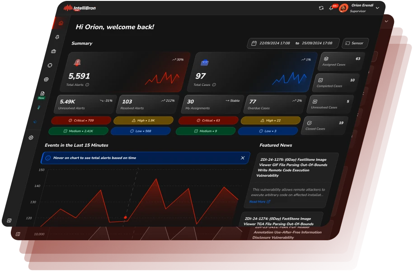Image resolution: width=413 pixels, height=271 pixels.
Task: Click the IntelliBron logo
Action: [81, 8]
